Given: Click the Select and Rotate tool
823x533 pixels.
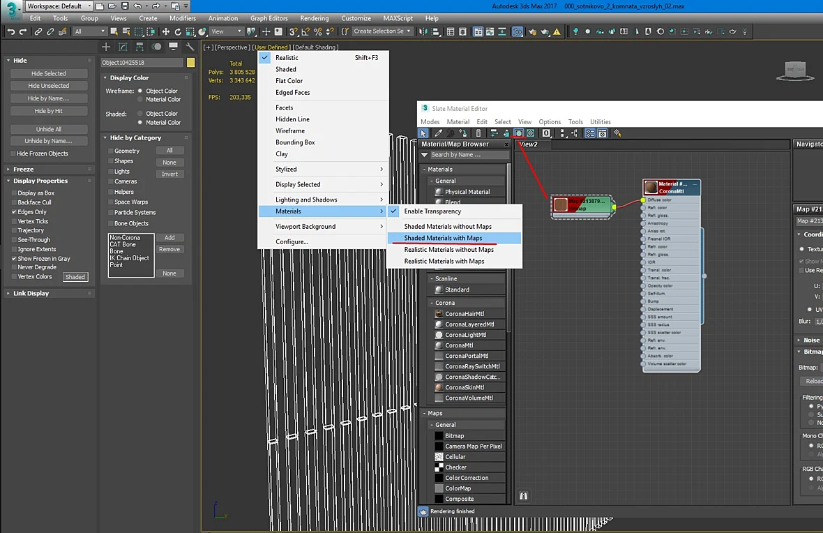Looking at the screenshot, I should click(178, 31).
